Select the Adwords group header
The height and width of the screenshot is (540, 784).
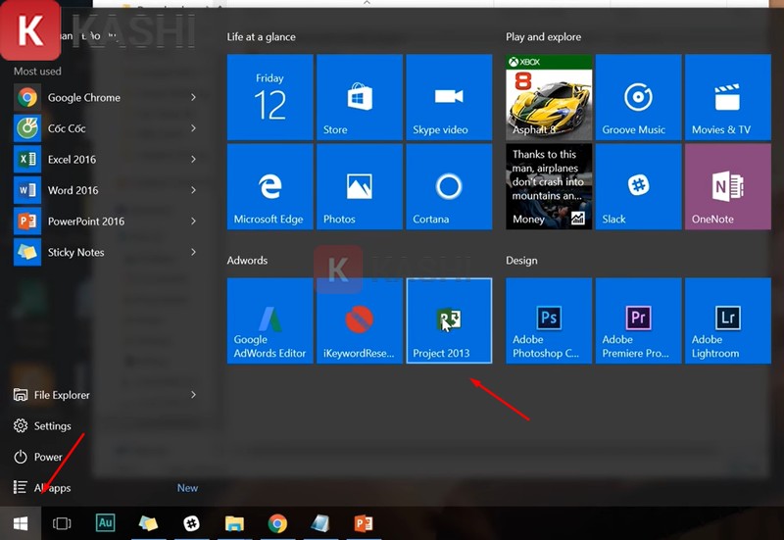247,261
